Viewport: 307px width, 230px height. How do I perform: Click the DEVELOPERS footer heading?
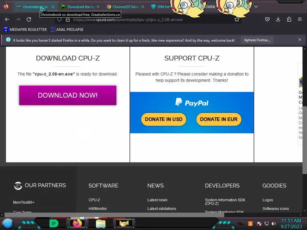point(222,185)
